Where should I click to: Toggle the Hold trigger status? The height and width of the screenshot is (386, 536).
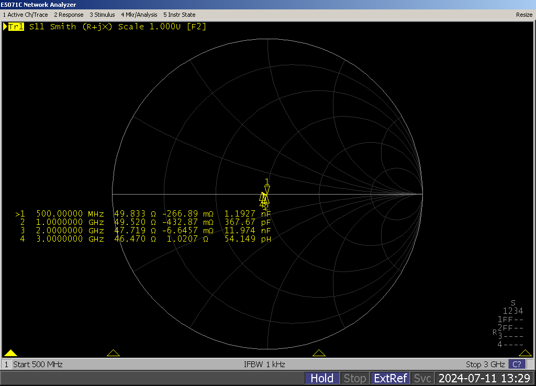[322, 378]
